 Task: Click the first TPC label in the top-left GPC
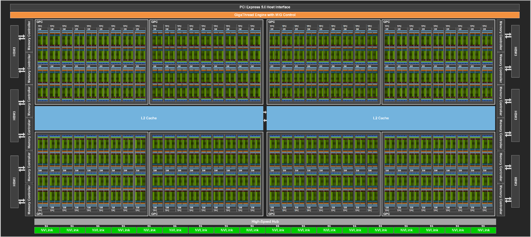(x=40, y=26)
